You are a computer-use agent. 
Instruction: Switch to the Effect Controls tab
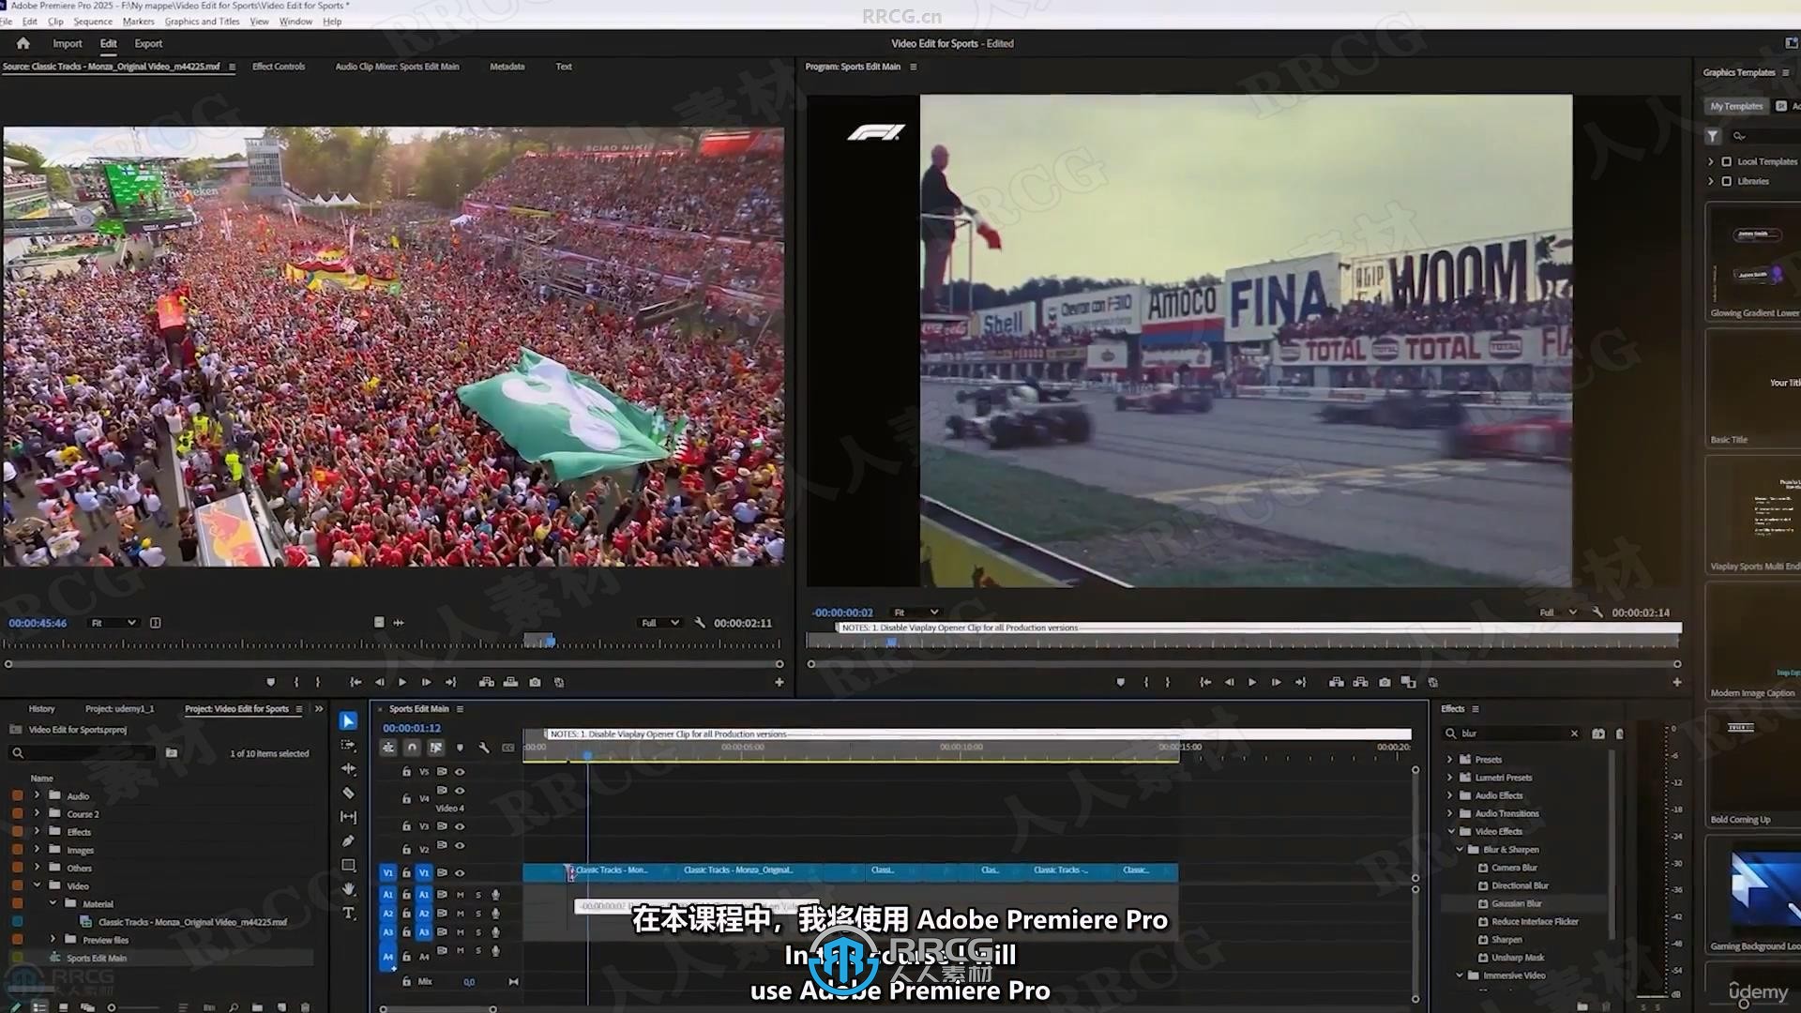279,67
